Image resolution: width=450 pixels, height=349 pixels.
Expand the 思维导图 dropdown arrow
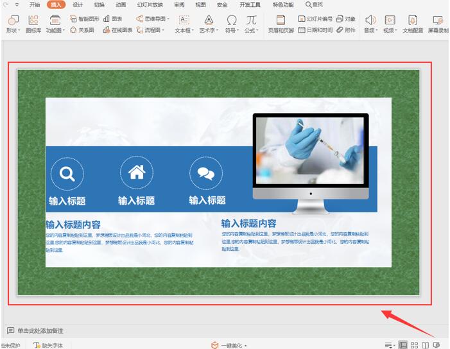(x=168, y=19)
